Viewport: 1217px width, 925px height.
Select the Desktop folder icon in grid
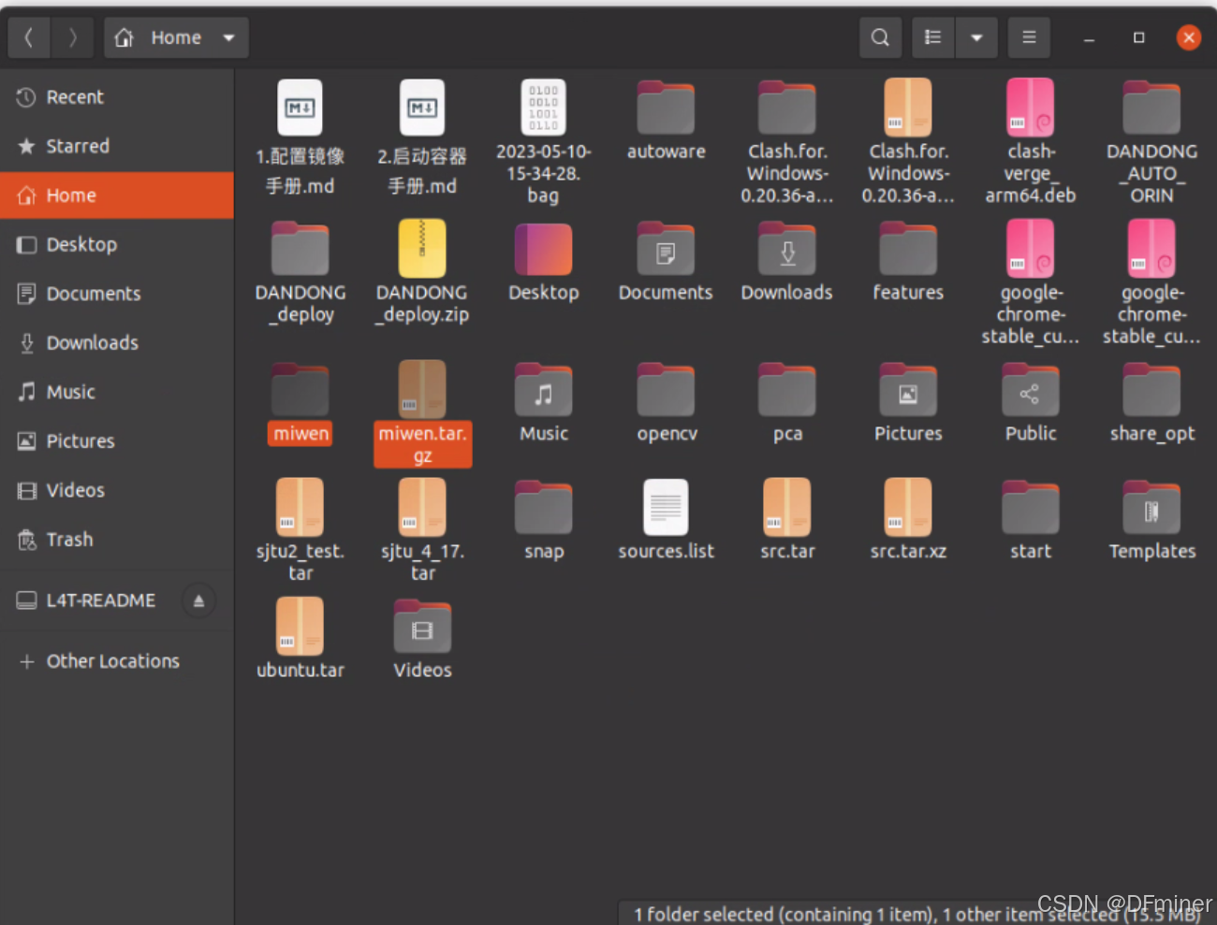click(544, 262)
